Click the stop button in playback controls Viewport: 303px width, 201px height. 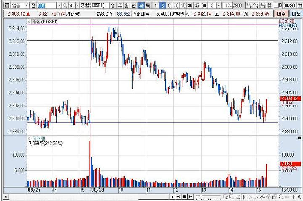click(x=184, y=197)
